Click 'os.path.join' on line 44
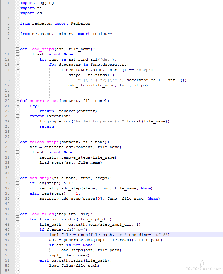The height and width of the screenshot is (274, 223). click(x=83, y=224)
